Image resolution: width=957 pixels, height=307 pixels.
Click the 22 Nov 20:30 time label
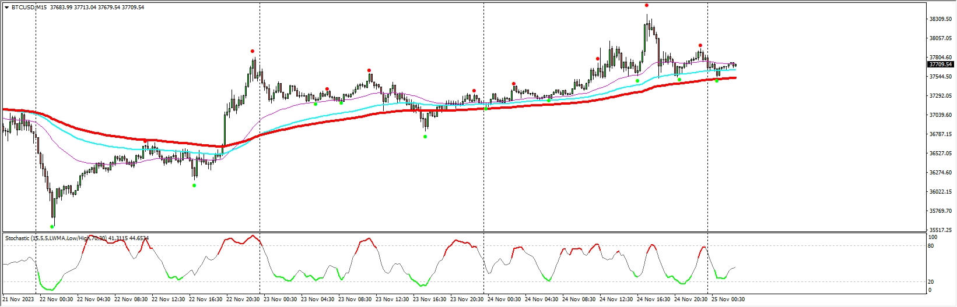243,300
